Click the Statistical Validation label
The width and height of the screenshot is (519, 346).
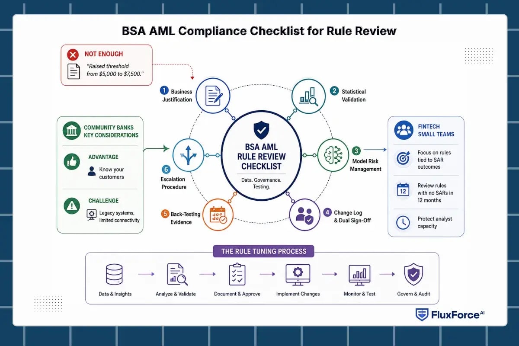(x=353, y=96)
